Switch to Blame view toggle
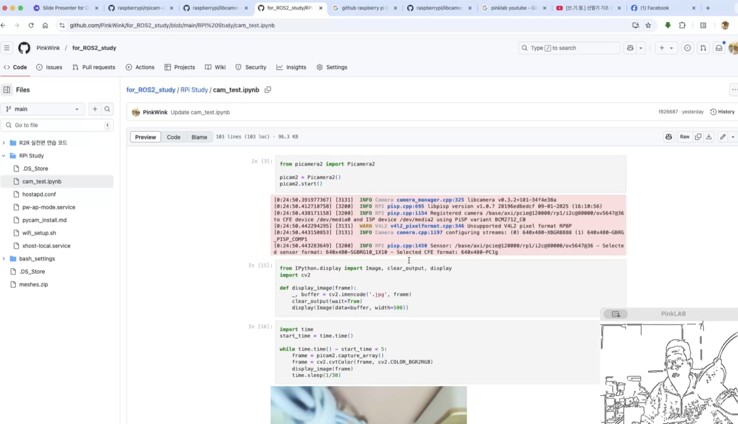Screen dimensions: 738x424 click(x=199, y=137)
